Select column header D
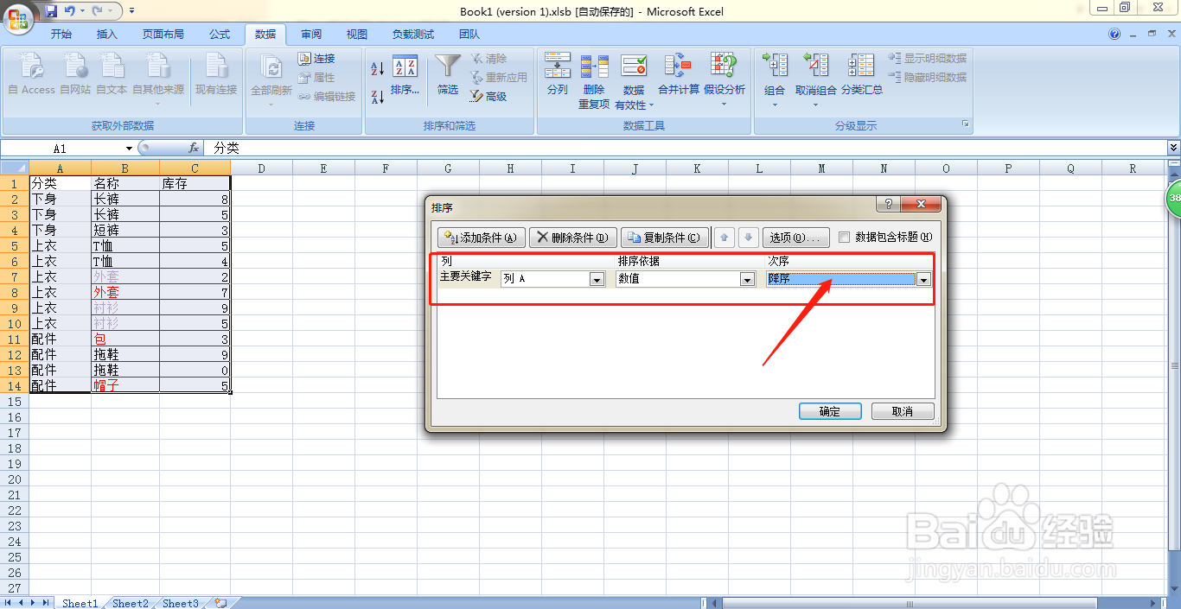The image size is (1181, 609). point(261,168)
